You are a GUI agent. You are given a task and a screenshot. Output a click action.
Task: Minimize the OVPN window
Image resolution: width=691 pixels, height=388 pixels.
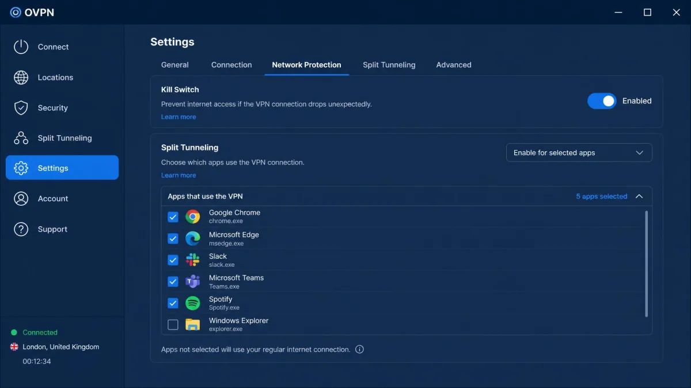618,13
